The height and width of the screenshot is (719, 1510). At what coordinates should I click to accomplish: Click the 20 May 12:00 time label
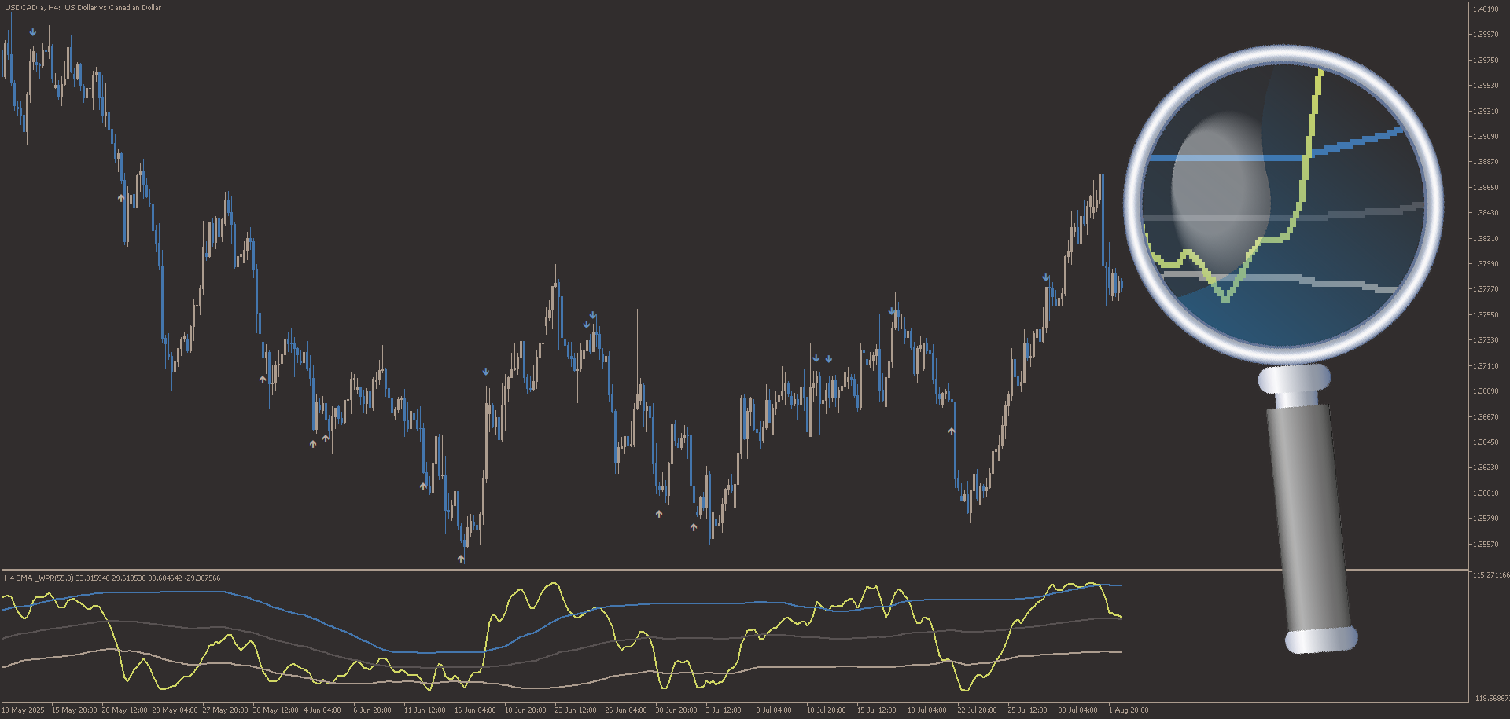click(x=125, y=710)
